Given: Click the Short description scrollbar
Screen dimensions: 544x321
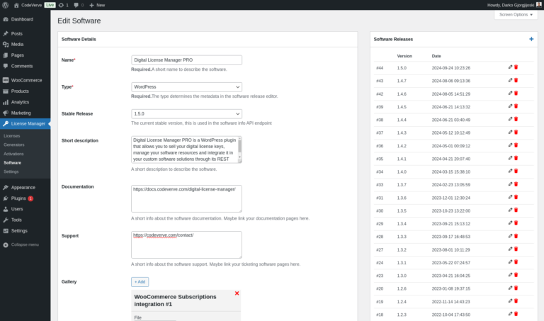Looking at the screenshot, I should (x=239, y=147).
